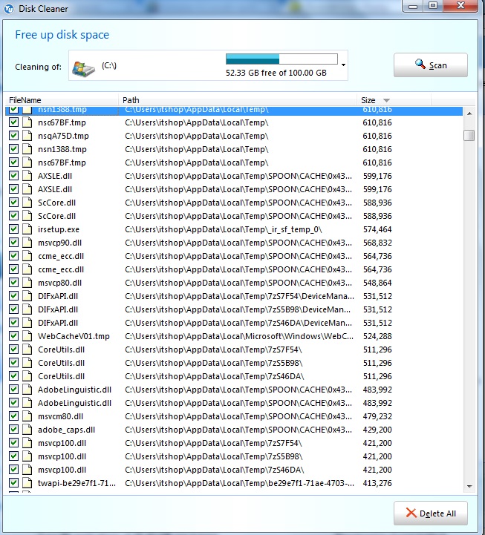Click the size value 479,232
The height and width of the screenshot is (535, 485).
click(377, 416)
